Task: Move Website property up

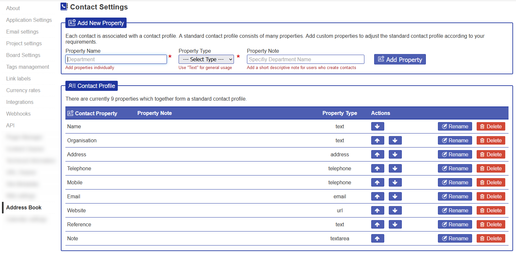Action: tap(377, 210)
